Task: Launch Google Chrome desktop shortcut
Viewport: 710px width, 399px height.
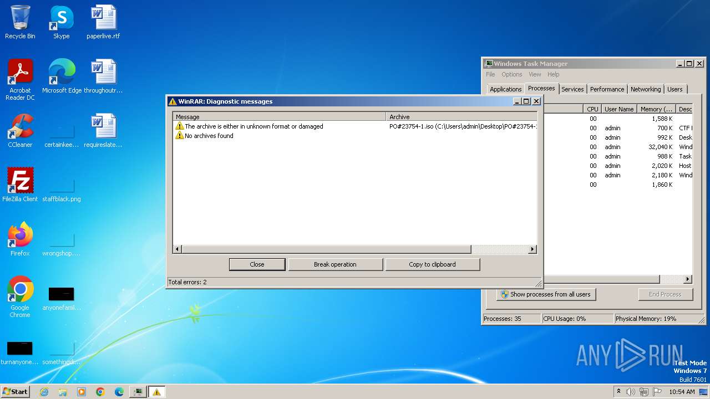Action: click(x=20, y=297)
